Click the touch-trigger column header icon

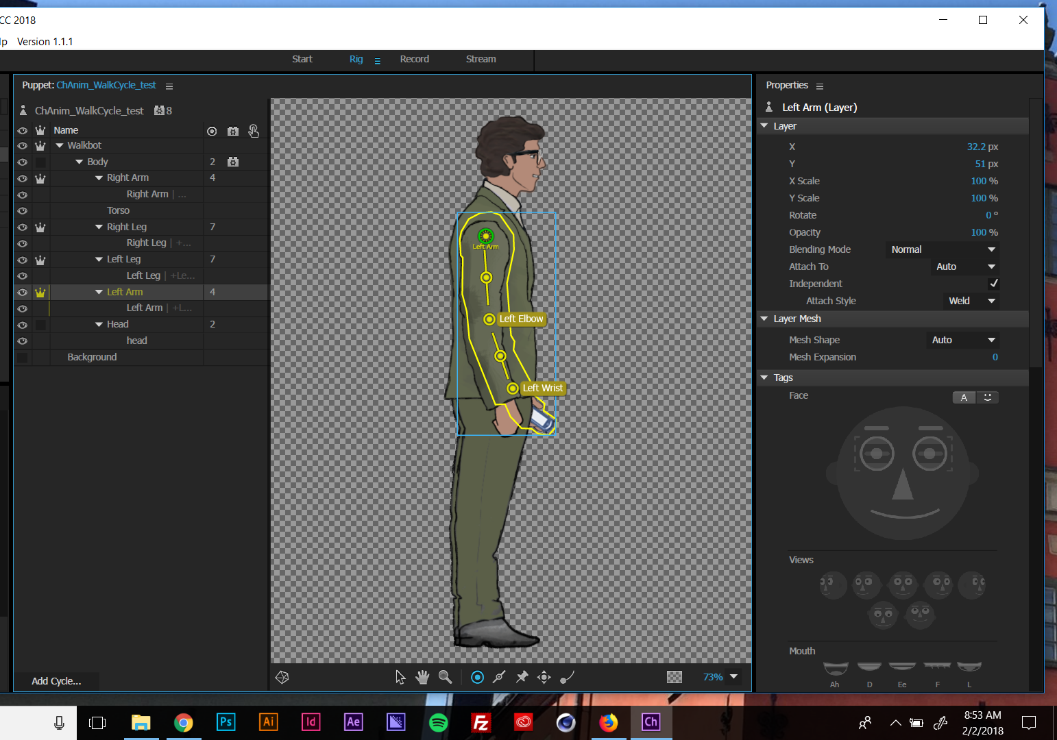pyautogui.click(x=254, y=131)
